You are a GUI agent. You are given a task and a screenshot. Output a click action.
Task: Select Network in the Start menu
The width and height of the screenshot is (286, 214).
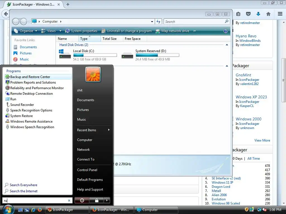pos(83,150)
